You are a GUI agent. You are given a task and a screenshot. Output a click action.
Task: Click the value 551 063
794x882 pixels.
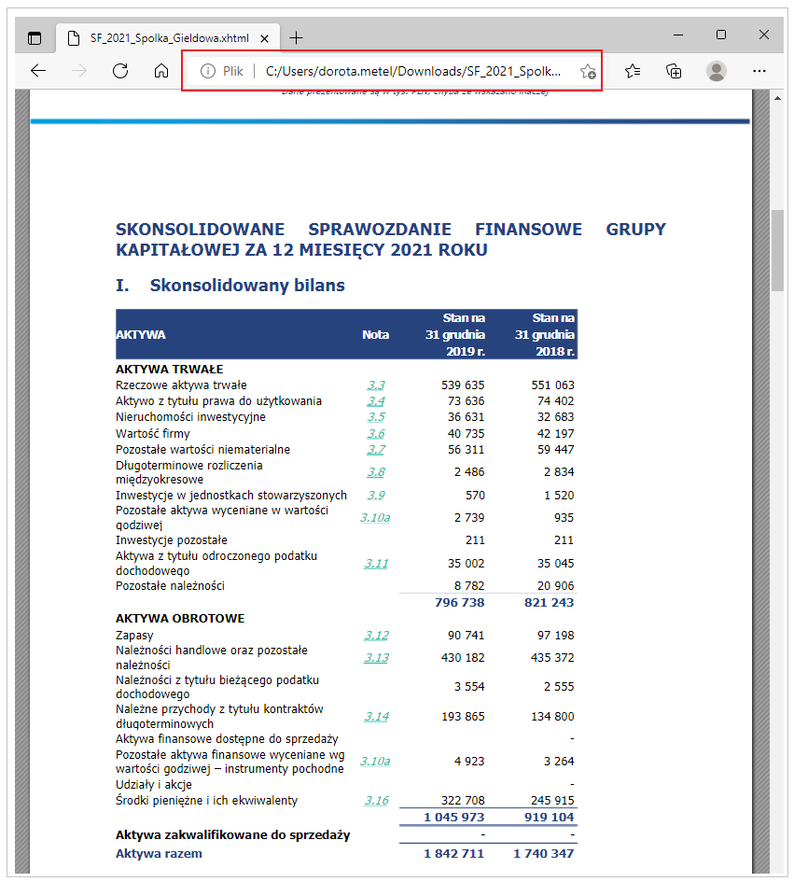click(x=552, y=385)
